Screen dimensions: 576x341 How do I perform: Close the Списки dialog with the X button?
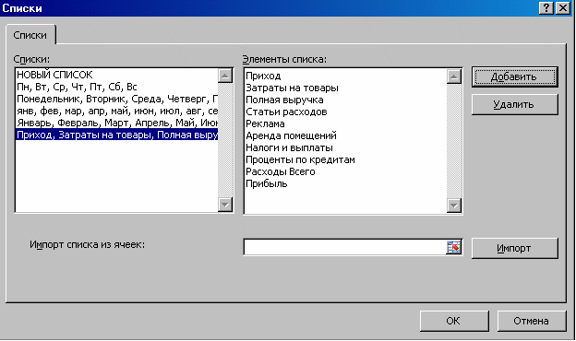563,7
